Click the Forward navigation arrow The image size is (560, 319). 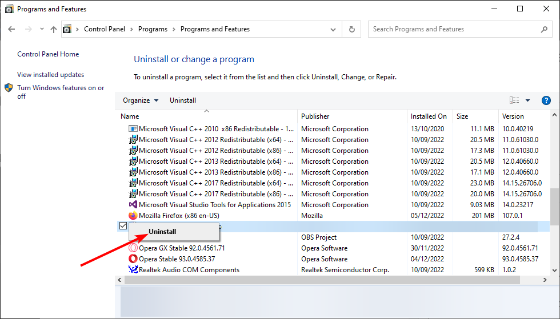(x=28, y=29)
